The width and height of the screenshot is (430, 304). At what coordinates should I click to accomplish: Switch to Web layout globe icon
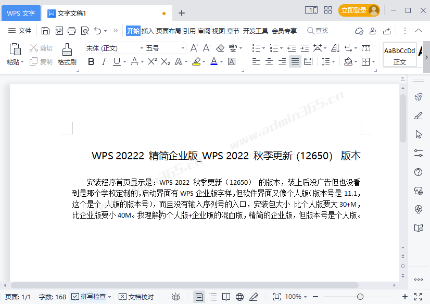coord(239,297)
